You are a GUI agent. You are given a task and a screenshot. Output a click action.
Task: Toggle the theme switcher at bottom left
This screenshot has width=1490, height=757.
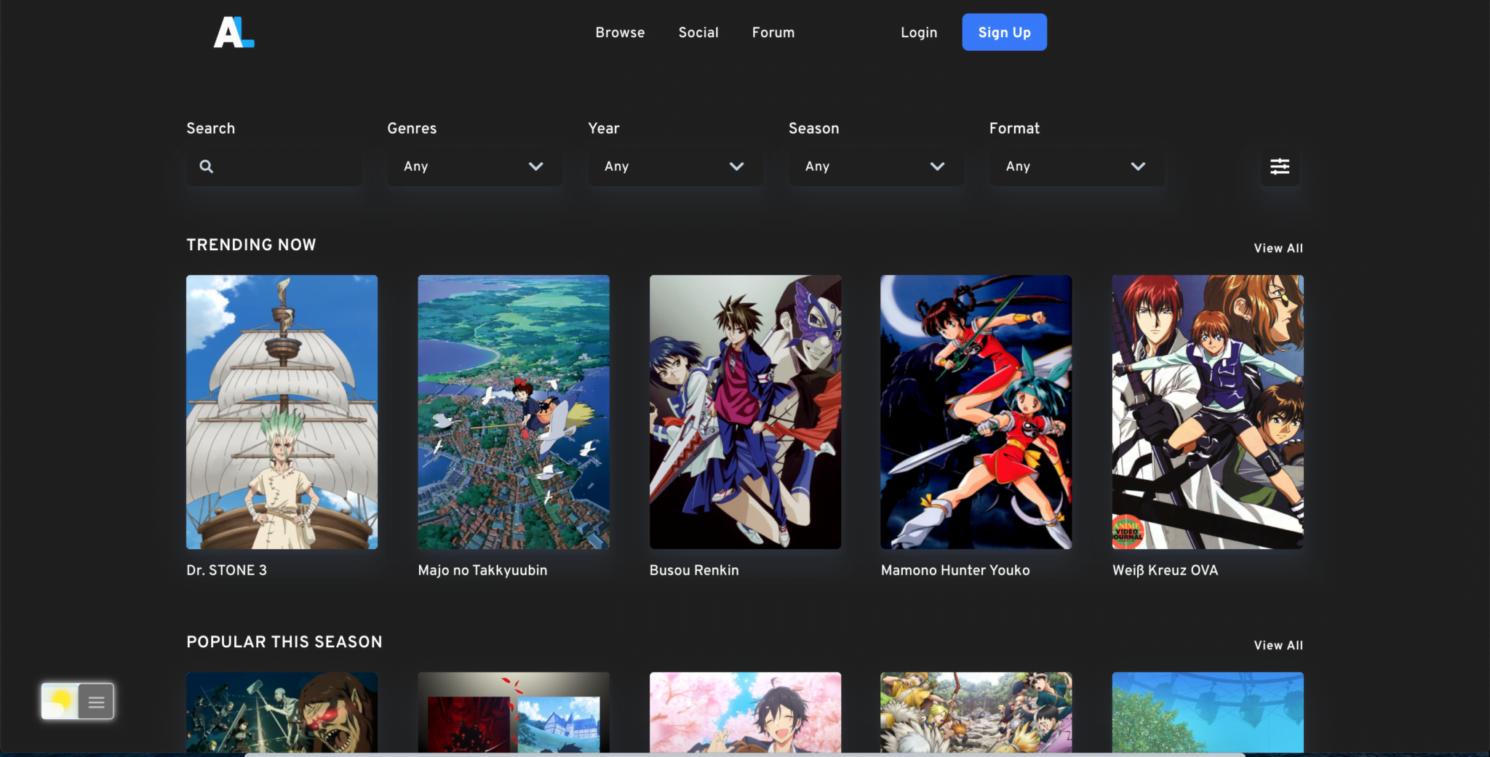pos(77,700)
